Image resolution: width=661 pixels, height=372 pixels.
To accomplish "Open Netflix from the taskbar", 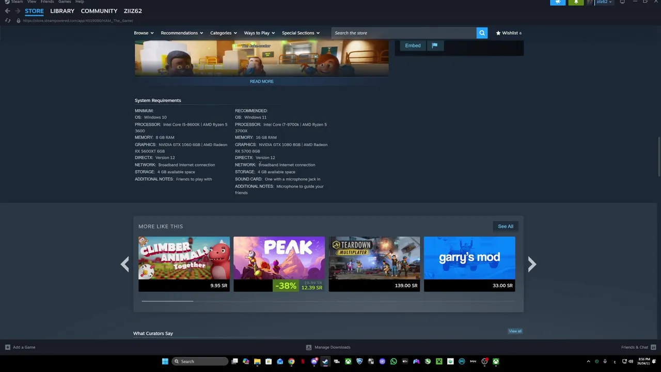I will 303,362.
